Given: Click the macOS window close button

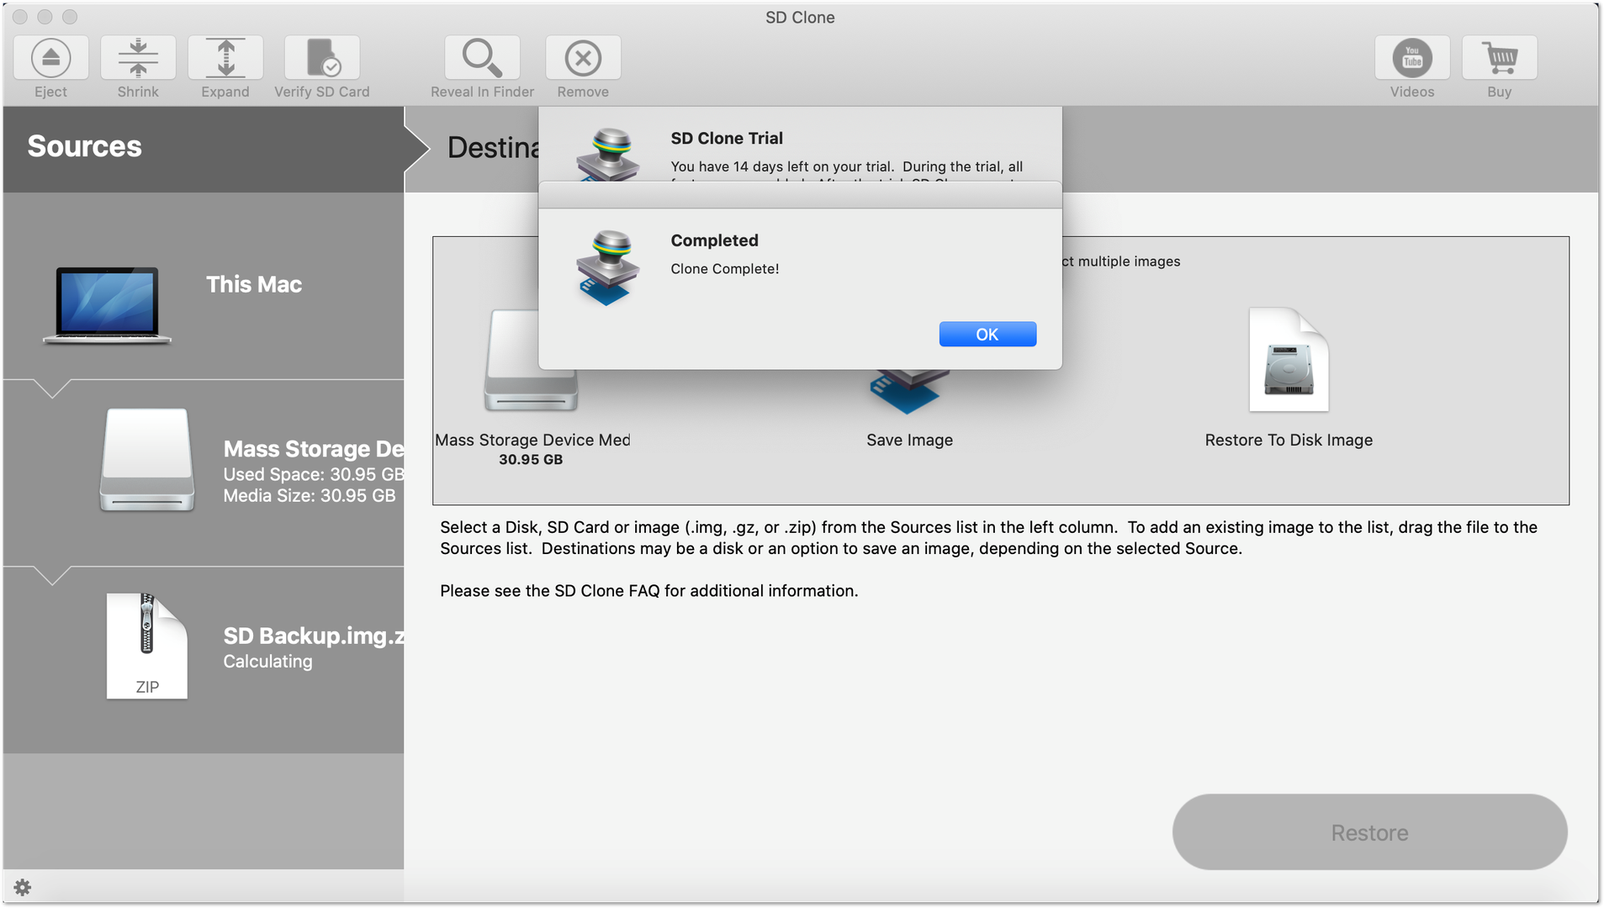Looking at the screenshot, I should point(20,17).
